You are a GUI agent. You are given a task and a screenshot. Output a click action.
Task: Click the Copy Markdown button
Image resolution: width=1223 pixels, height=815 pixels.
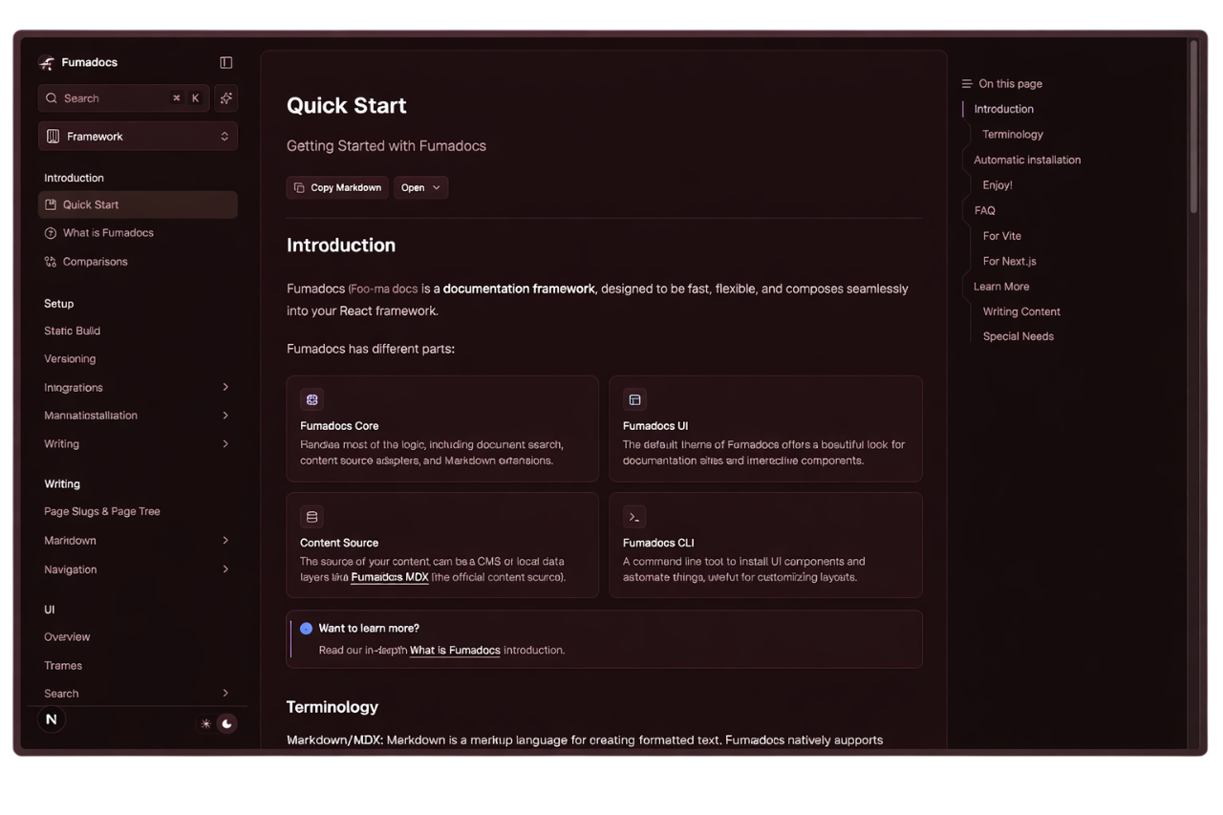tap(337, 188)
